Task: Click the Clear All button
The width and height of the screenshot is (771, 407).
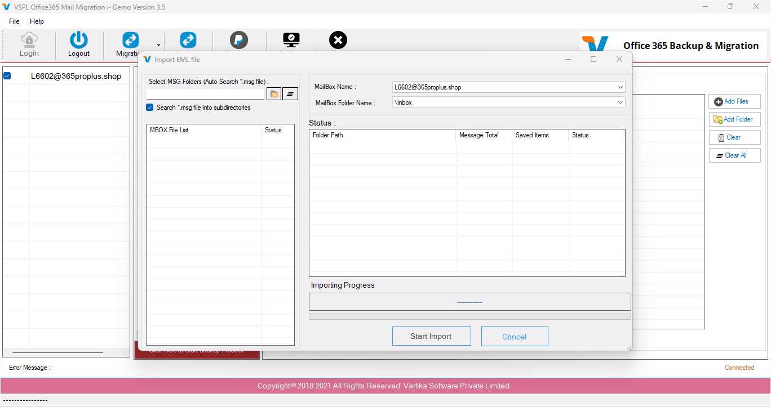Action: 735,155
